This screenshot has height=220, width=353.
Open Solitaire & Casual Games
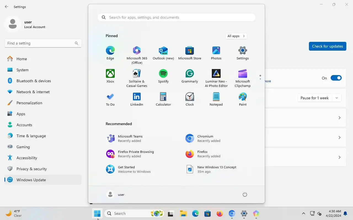click(137, 78)
